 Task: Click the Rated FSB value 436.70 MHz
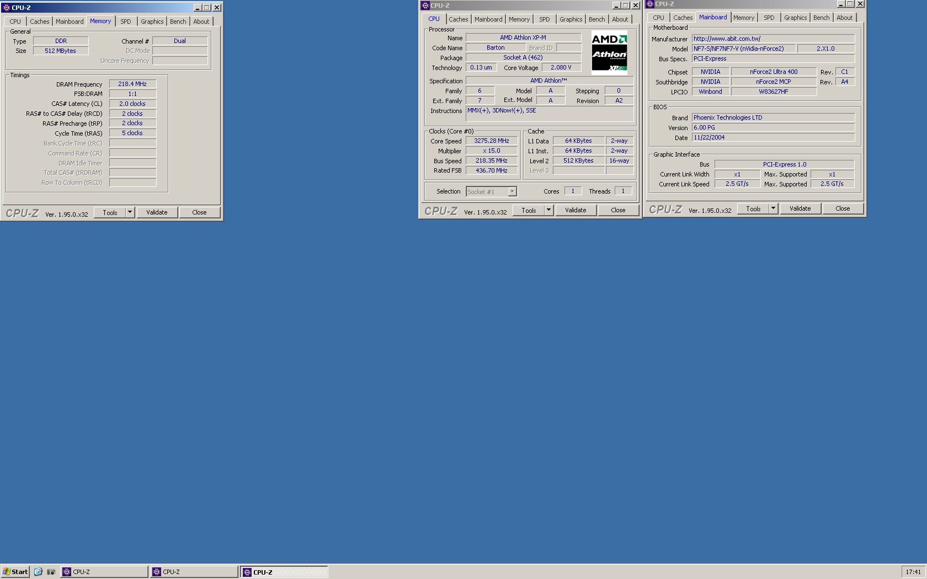click(x=492, y=170)
